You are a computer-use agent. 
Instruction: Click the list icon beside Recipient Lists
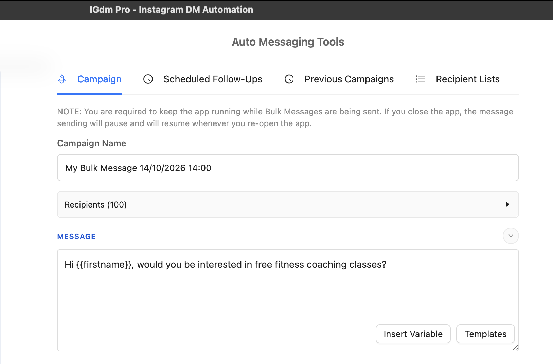[421, 79]
